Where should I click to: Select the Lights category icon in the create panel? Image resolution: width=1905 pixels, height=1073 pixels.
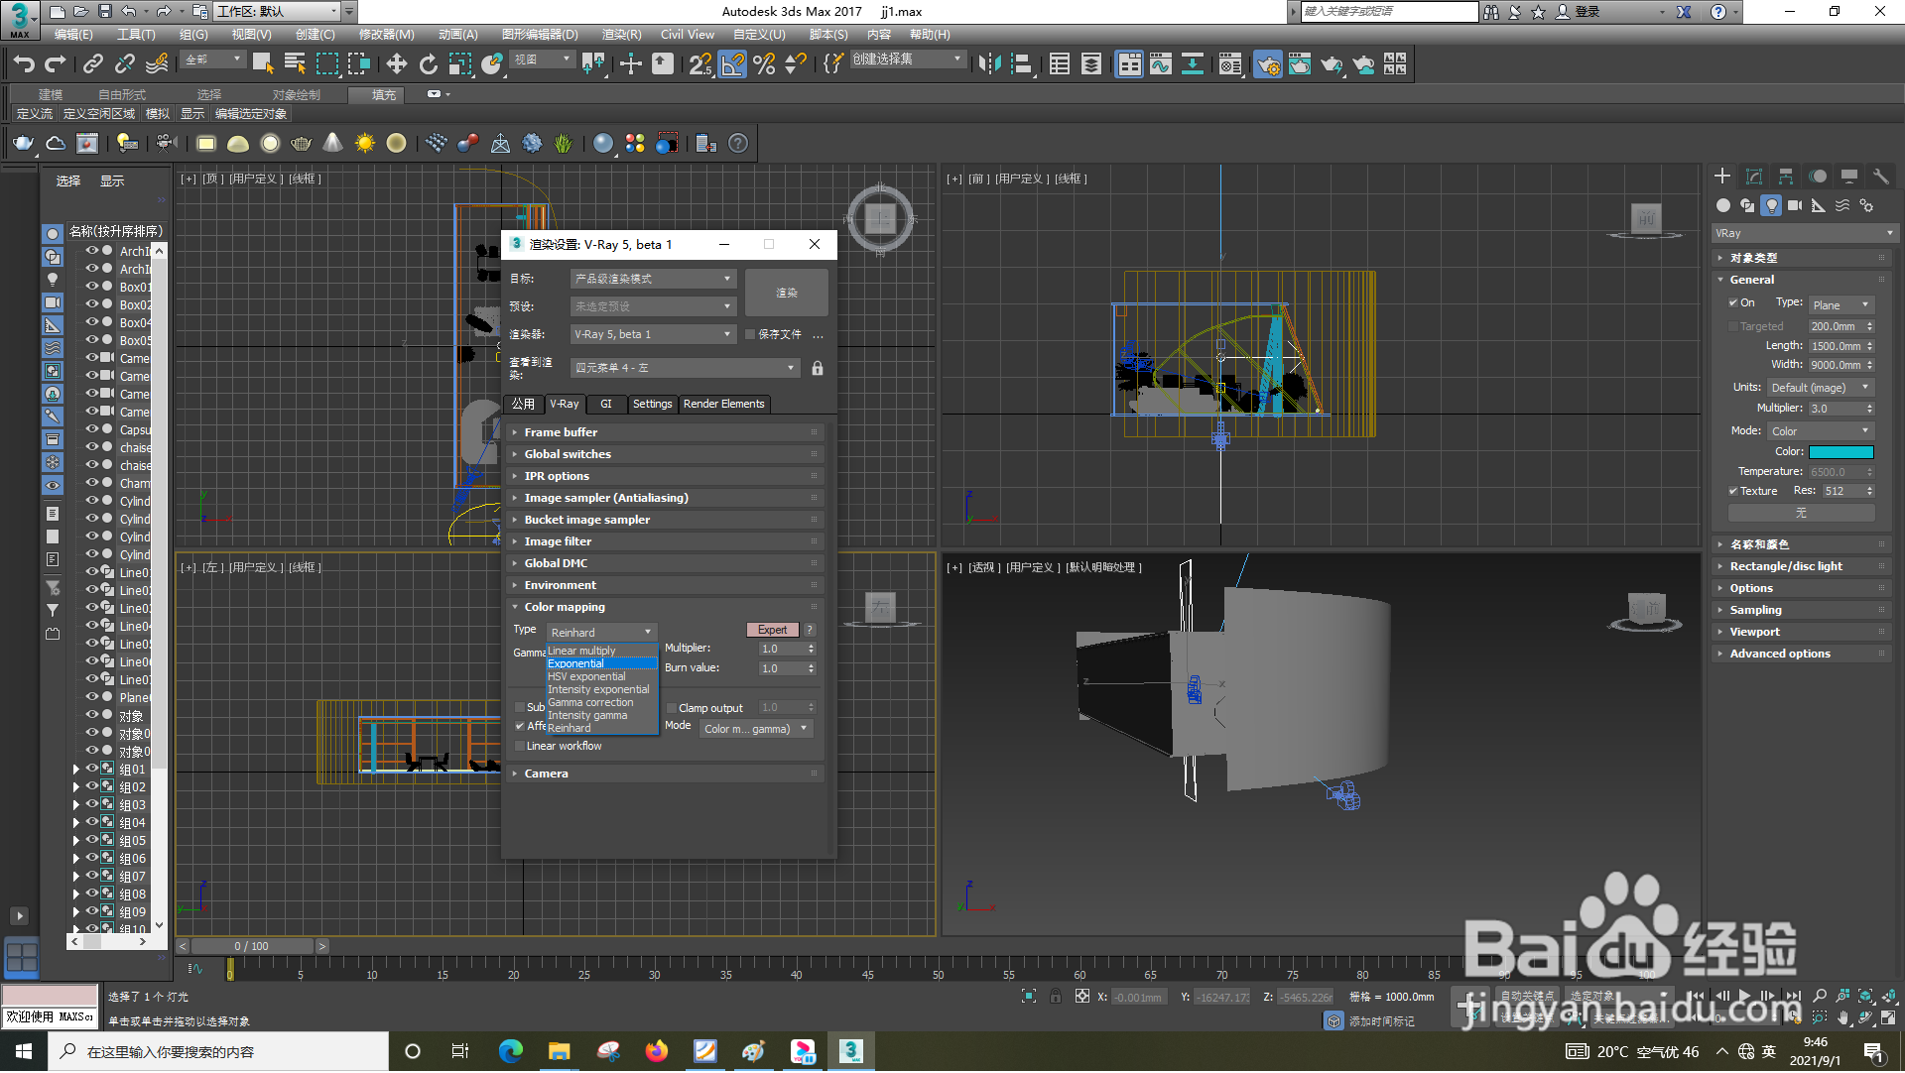point(1771,205)
